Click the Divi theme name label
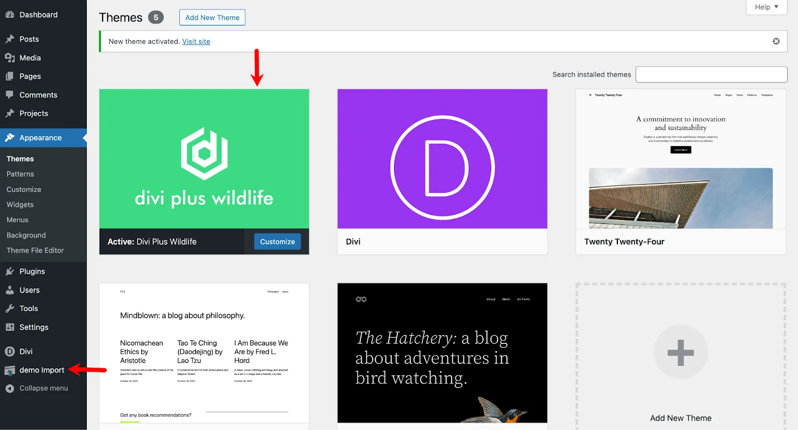 353,241
